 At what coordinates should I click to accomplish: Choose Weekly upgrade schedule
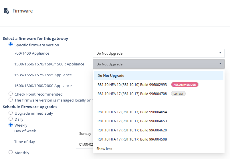tap(11, 125)
